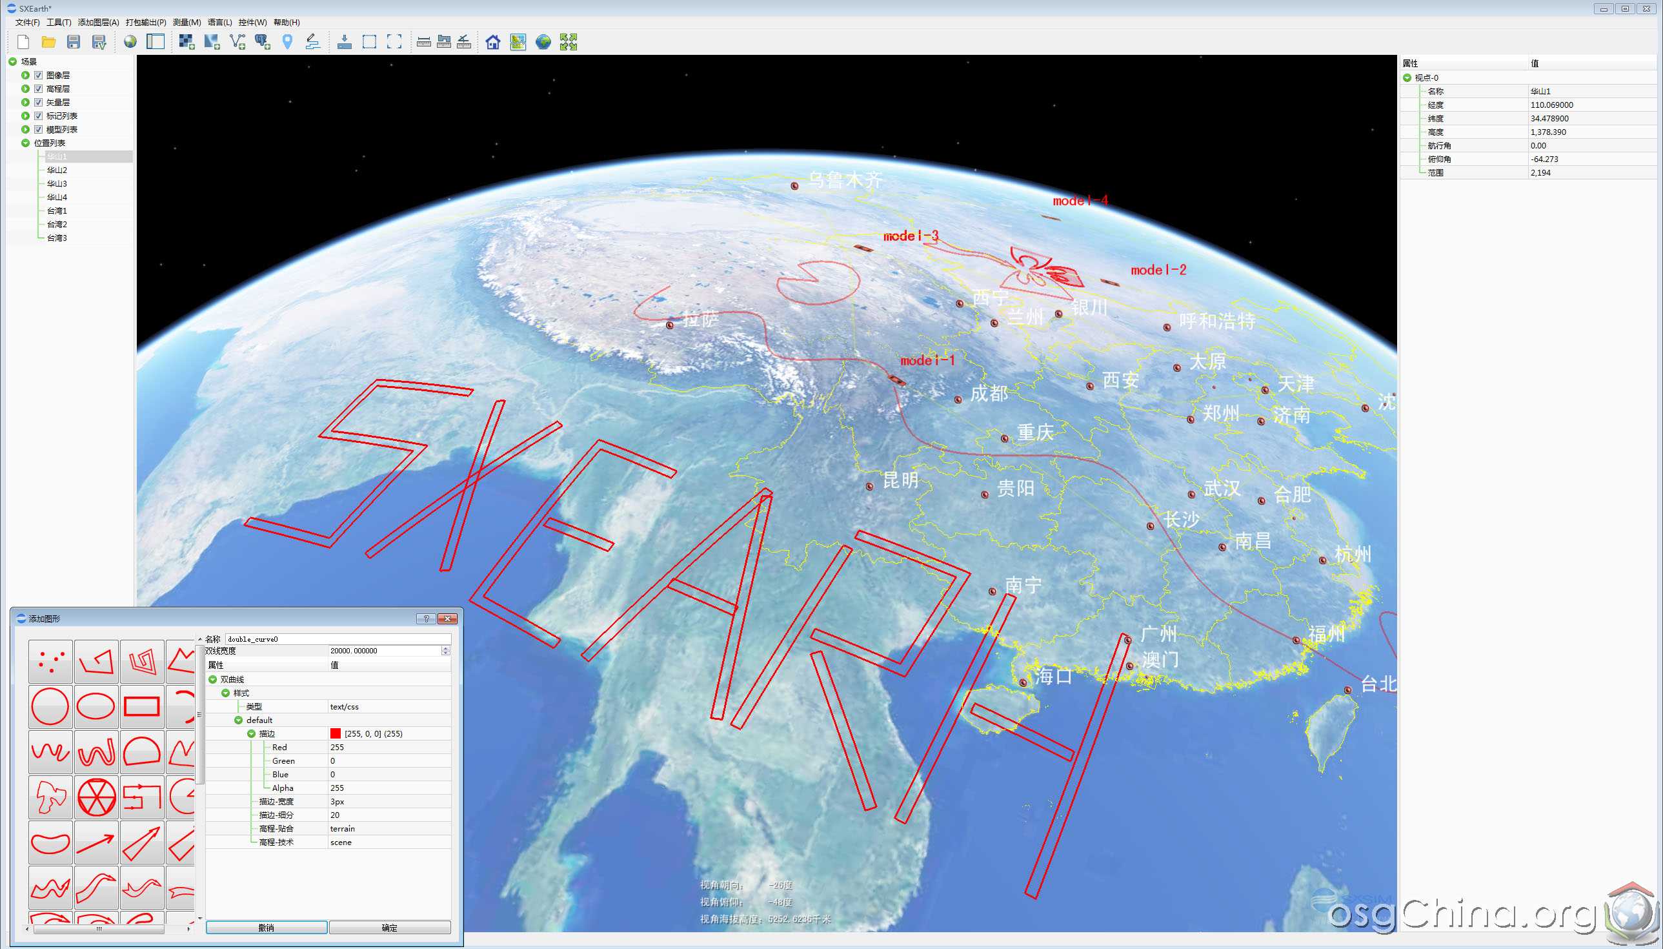This screenshot has width=1663, height=949.
Task: Measure area with the ruler-shape icon
Action: pyautogui.click(x=443, y=42)
